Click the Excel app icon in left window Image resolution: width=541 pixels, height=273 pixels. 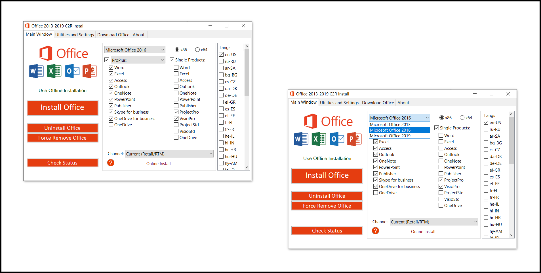coord(54,71)
